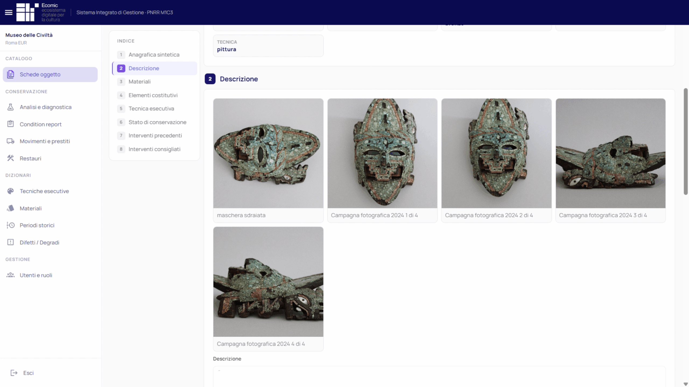Viewport: 689px width, 387px height.
Task: Click into the Descrizione text area
Action: pos(439,377)
